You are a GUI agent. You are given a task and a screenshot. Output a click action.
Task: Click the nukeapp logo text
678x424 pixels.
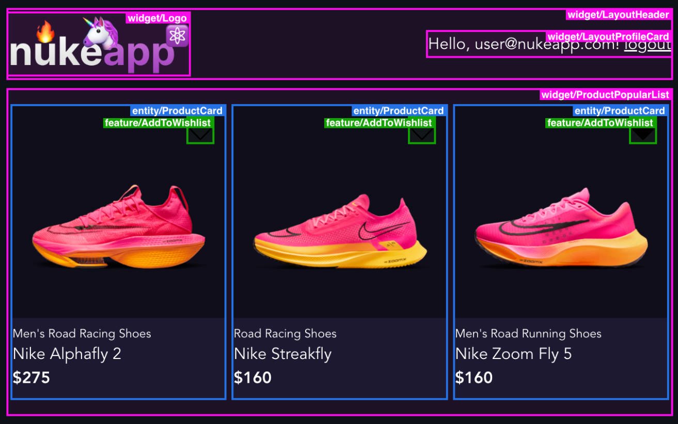coord(92,54)
